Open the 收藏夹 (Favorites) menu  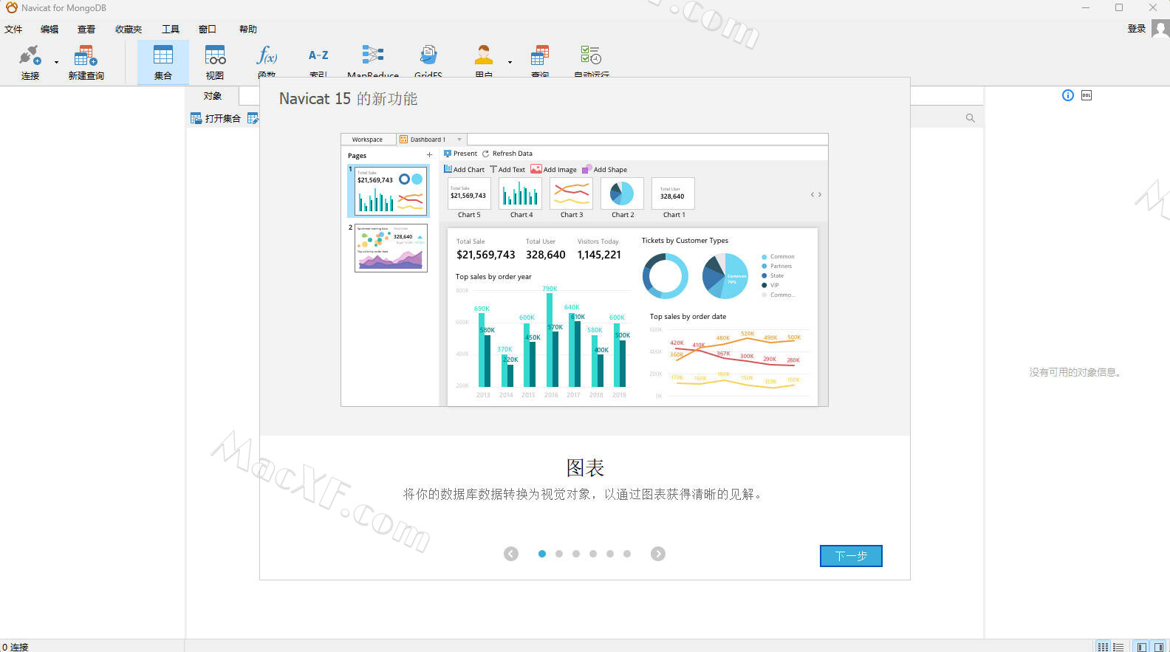129,30
